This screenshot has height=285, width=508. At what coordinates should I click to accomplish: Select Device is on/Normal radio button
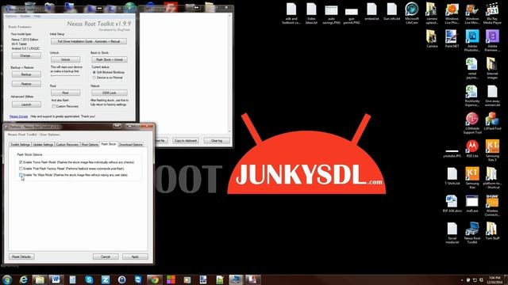pyautogui.click(x=94, y=78)
